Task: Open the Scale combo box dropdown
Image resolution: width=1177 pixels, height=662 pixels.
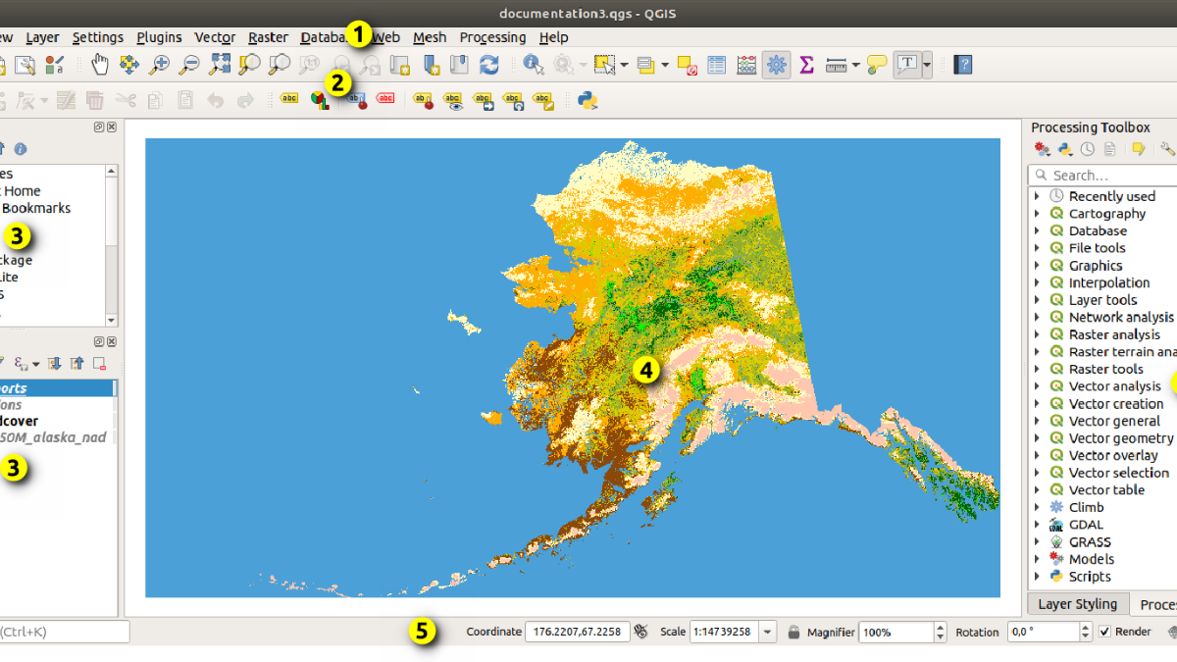Action: coord(768,632)
